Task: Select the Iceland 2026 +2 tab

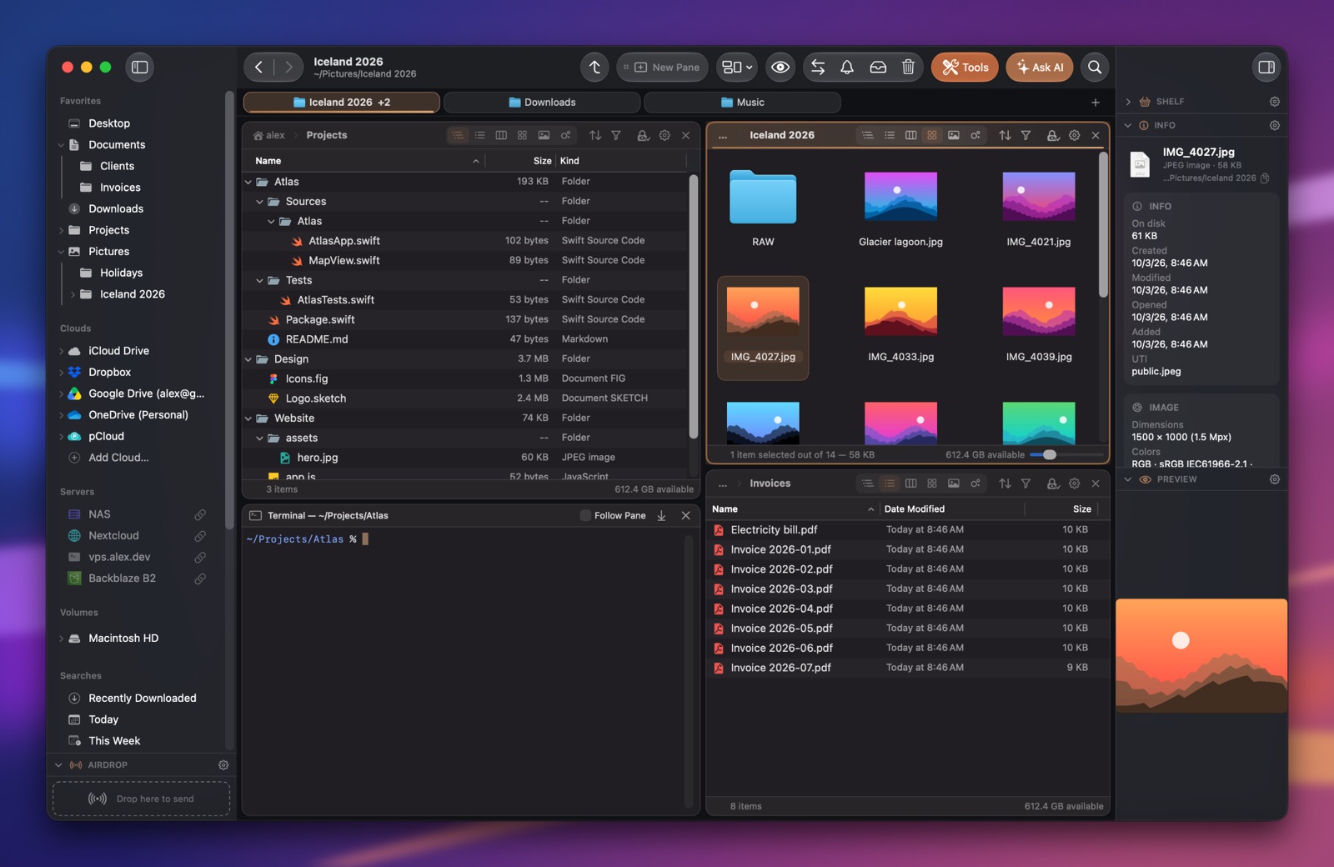Action: point(342,103)
